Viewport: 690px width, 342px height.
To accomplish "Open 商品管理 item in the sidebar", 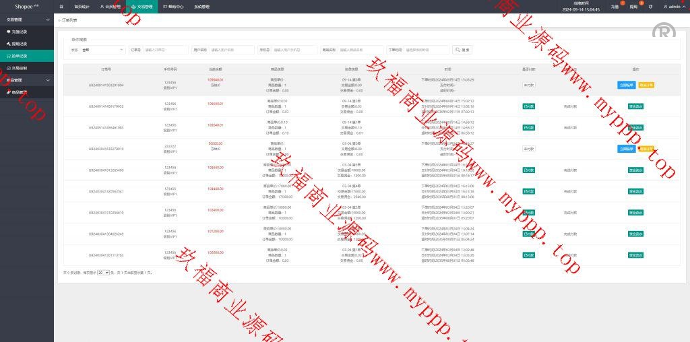I will pos(20,92).
